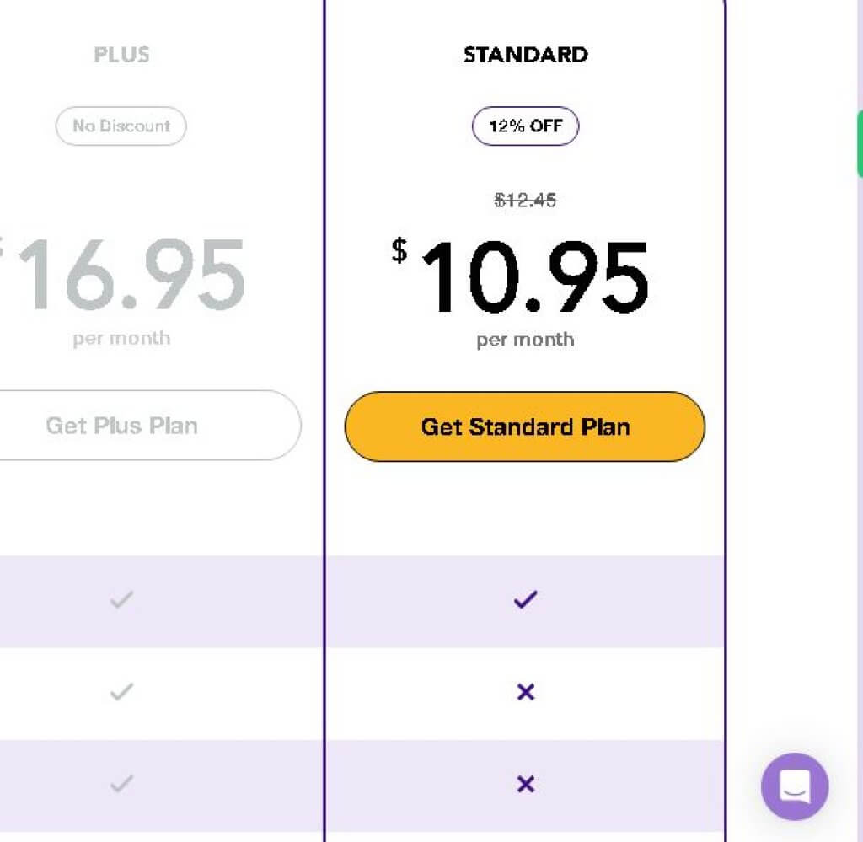This screenshot has width=863, height=842.
Task: Click the green tab on right edge
Action: click(860, 143)
